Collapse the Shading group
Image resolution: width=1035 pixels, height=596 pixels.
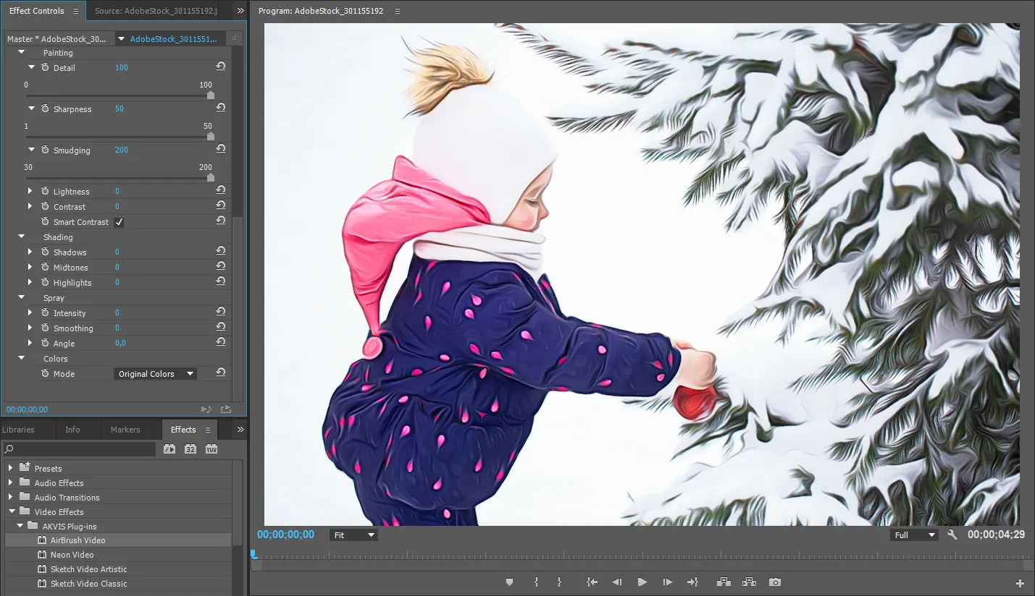(x=21, y=237)
